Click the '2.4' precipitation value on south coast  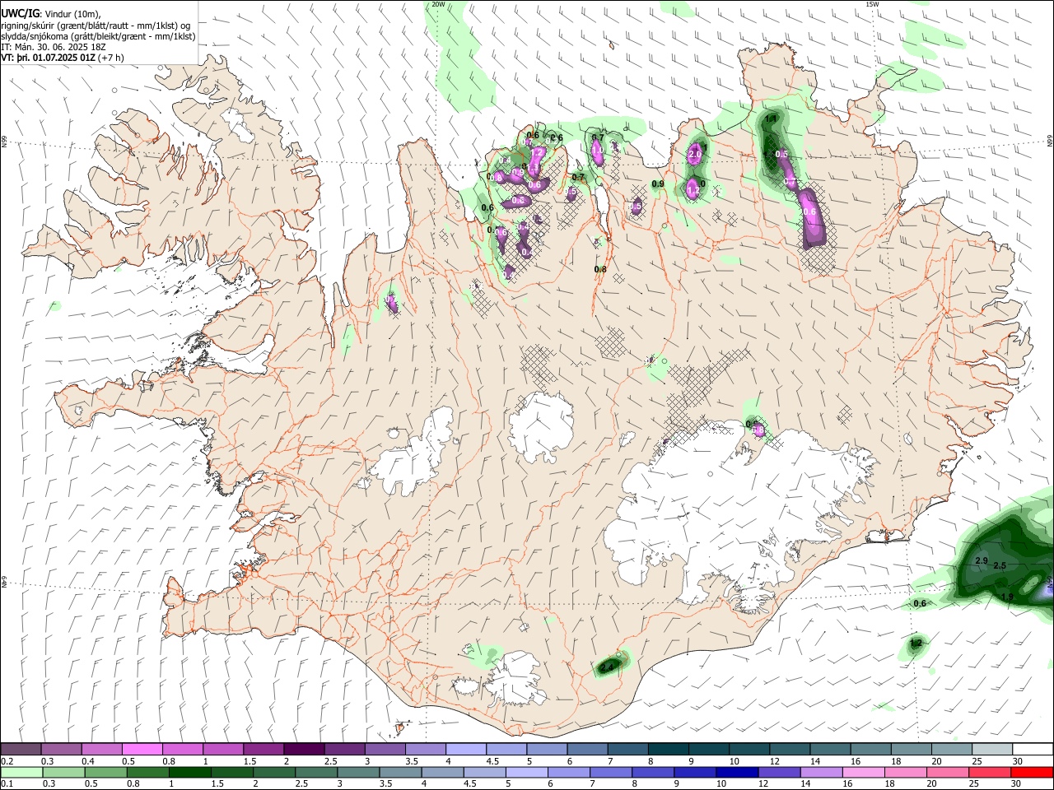click(x=608, y=667)
